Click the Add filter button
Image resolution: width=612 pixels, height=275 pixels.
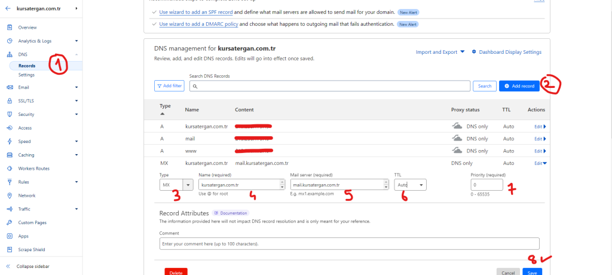coord(169,86)
